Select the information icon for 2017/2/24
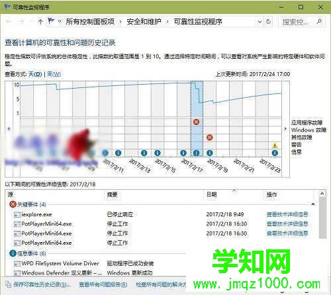 point(275,153)
